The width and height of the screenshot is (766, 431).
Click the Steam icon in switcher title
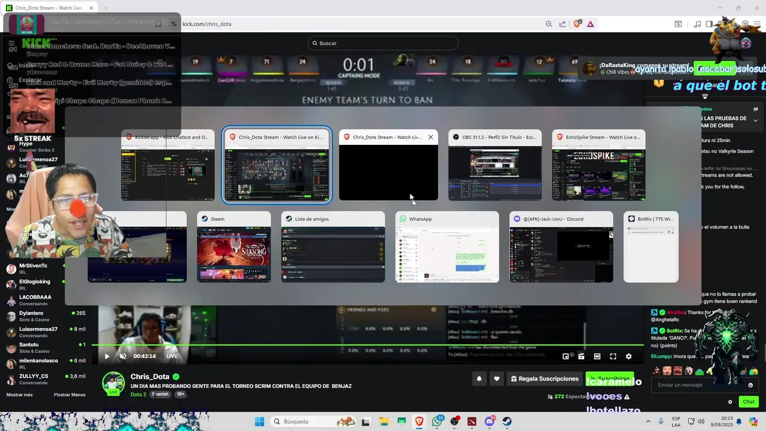click(x=205, y=219)
